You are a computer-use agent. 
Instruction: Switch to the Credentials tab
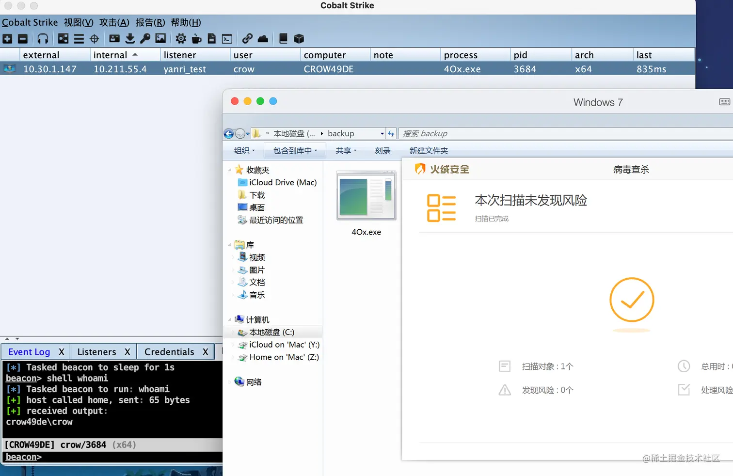[169, 352]
